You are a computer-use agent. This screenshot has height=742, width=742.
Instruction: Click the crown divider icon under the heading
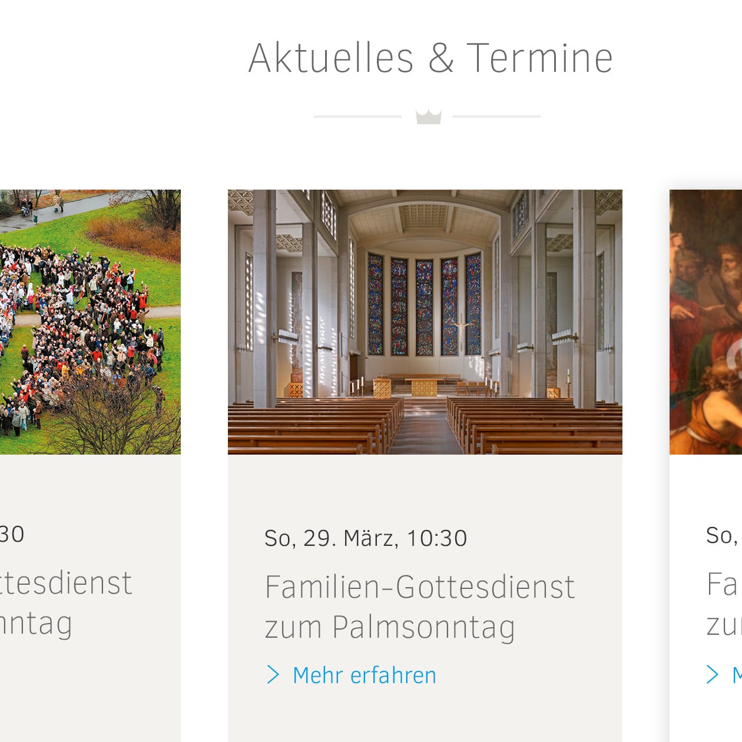pyautogui.click(x=428, y=117)
